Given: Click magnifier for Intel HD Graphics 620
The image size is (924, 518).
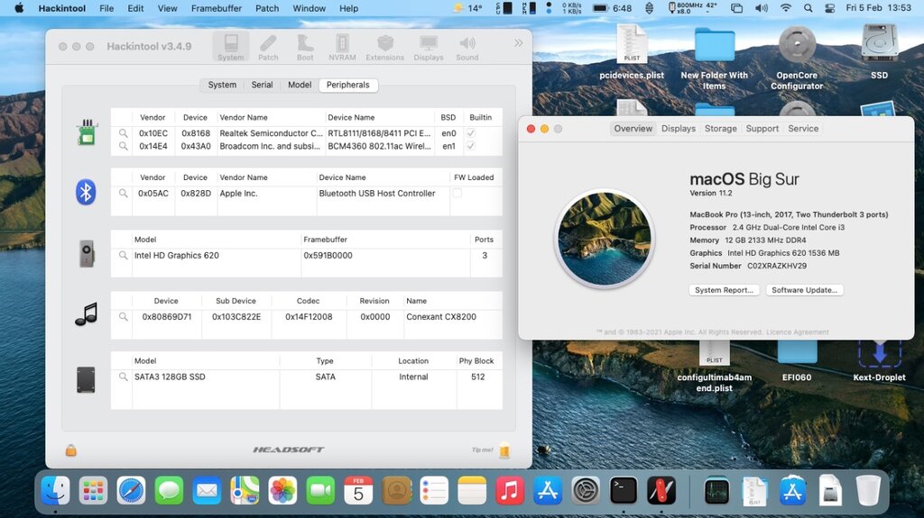Looking at the screenshot, I should pyautogui.click(x=123, y=256).
